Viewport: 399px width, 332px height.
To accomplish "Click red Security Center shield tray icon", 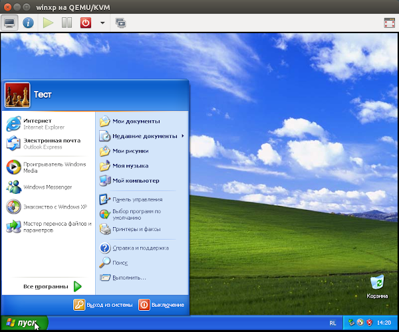I will point(369,323).
